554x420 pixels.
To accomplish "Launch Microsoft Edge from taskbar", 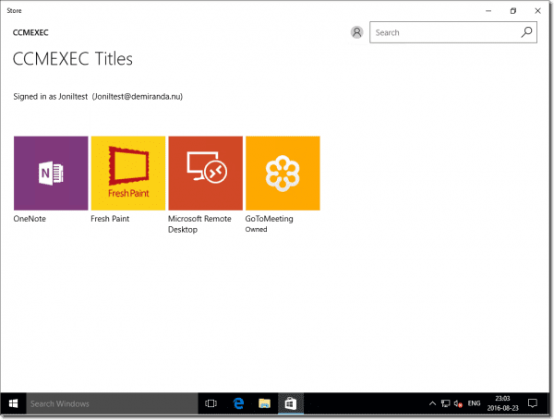I will (x=238, y=403).
